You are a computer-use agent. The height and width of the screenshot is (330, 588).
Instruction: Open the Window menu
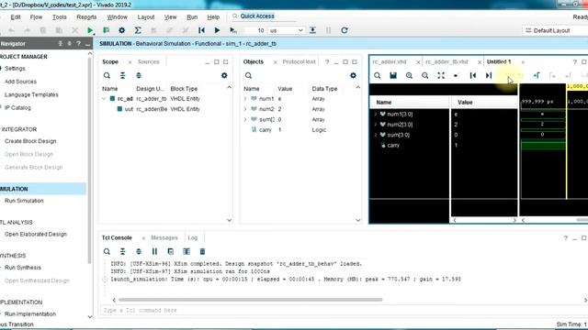pos(117,17)
